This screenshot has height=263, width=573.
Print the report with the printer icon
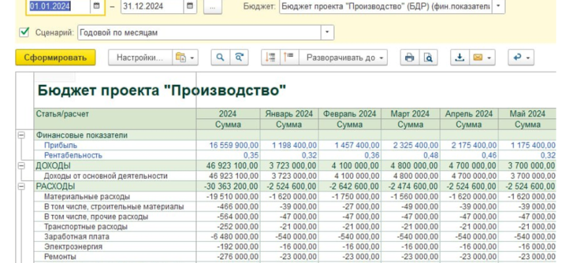tap(409, 58)
